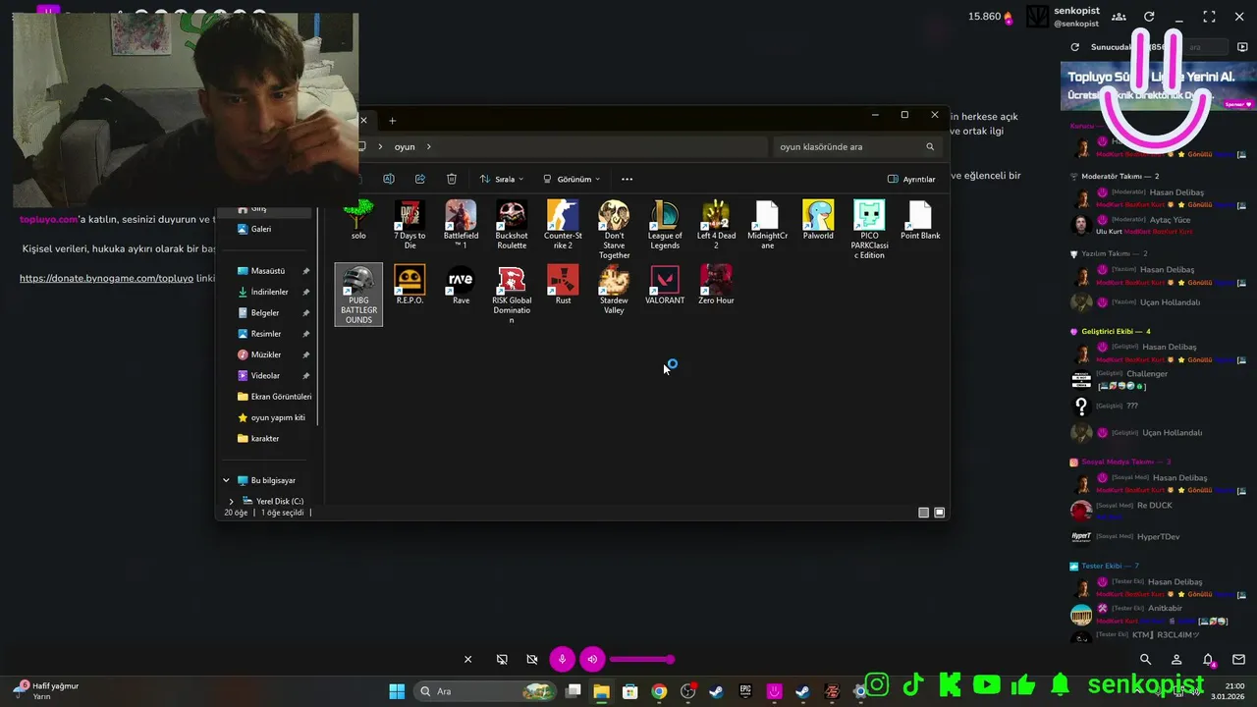Viewport: 1257px width, 707px height.
Task: Launch the 7 Days to Die shortcut
Action: (410, 224)
